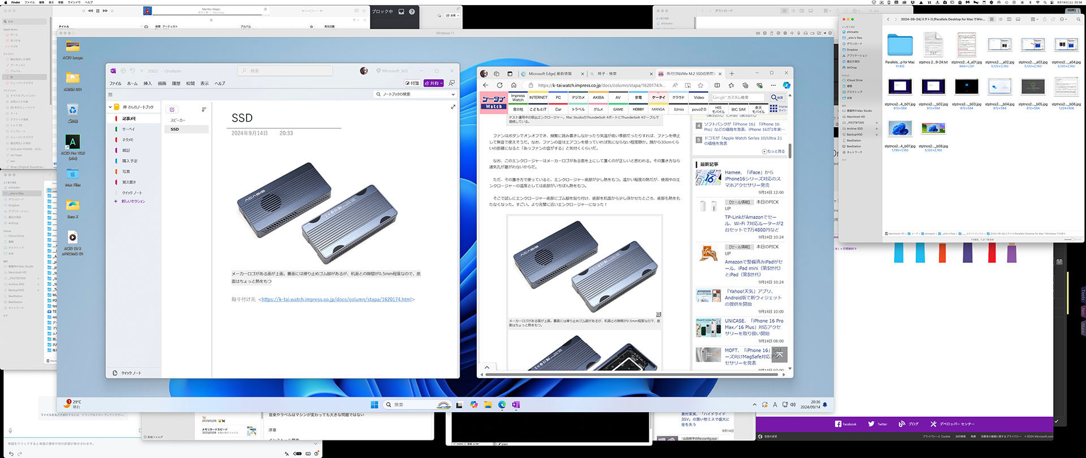The height and width of the screenshot is (458, 1086).
Task: Open the Edge split screen icon
Action: click(x=717, y=85)
